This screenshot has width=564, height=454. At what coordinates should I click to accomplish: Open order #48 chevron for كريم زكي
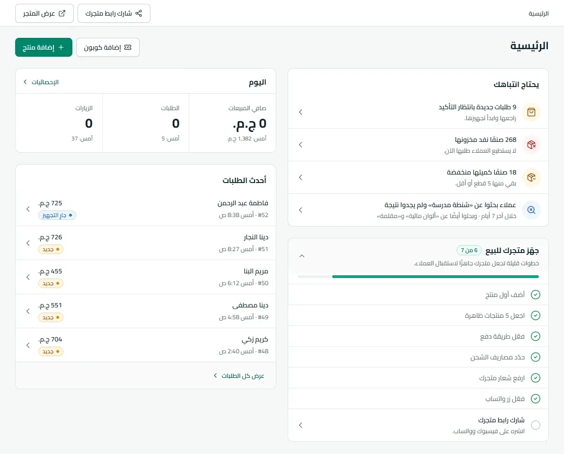[x=28, y=345]
